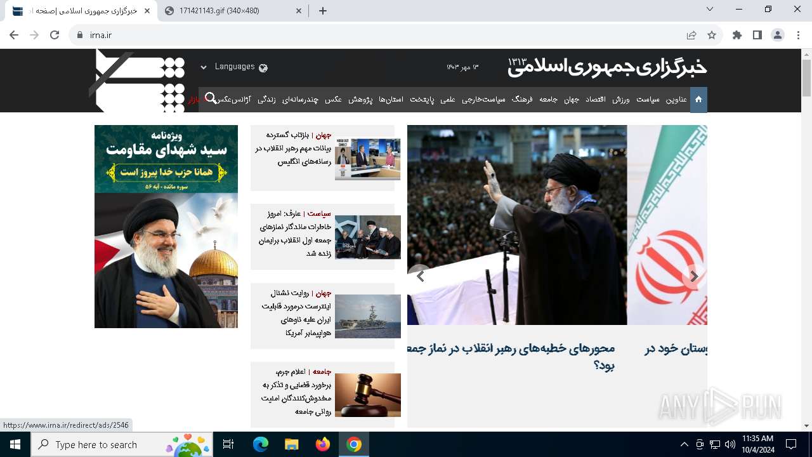Open the سیاست navigation item
The image size is (812, 457).
tap(648, 100)
